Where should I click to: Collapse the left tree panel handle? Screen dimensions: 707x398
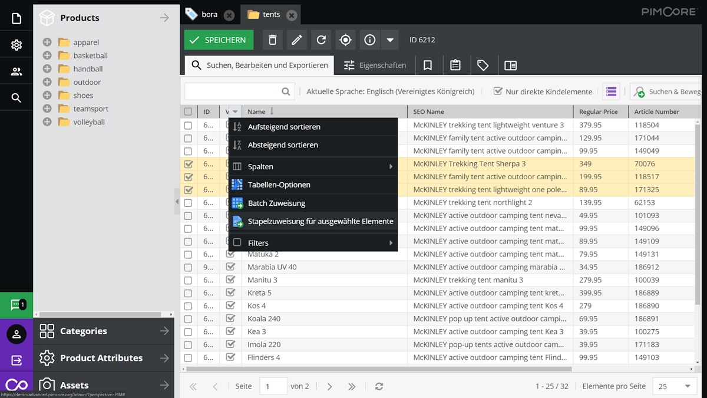coord(177,202)
